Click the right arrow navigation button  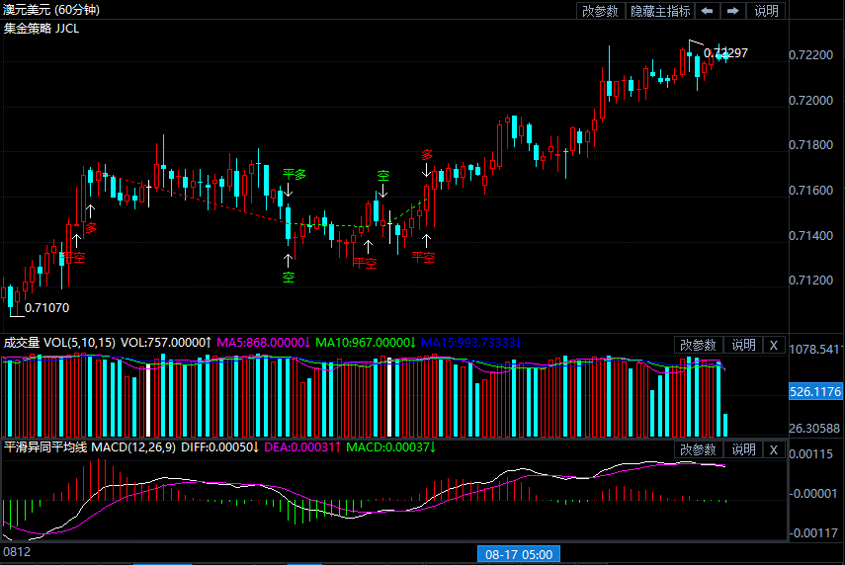[733, 11]
